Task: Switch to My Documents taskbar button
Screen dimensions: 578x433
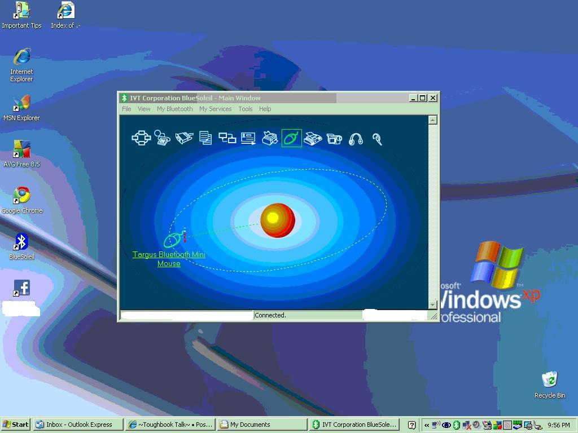Action: click(262, 425)
